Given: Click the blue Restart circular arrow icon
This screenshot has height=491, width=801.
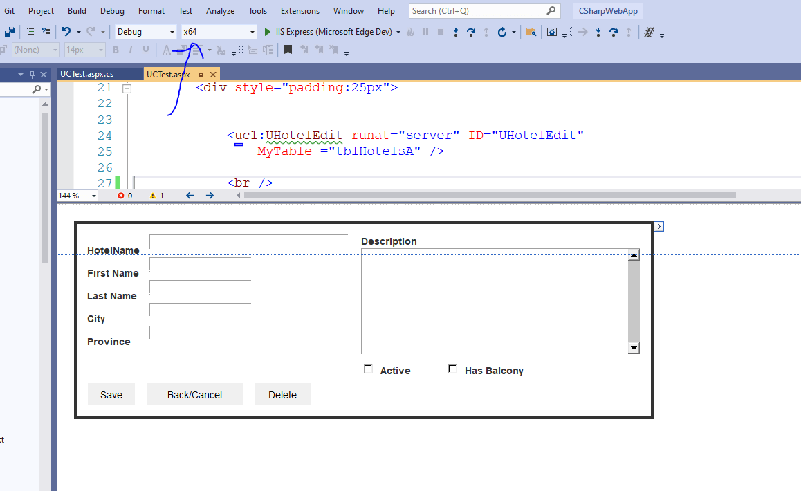Looking at the screenshot, I should point(502,33).
